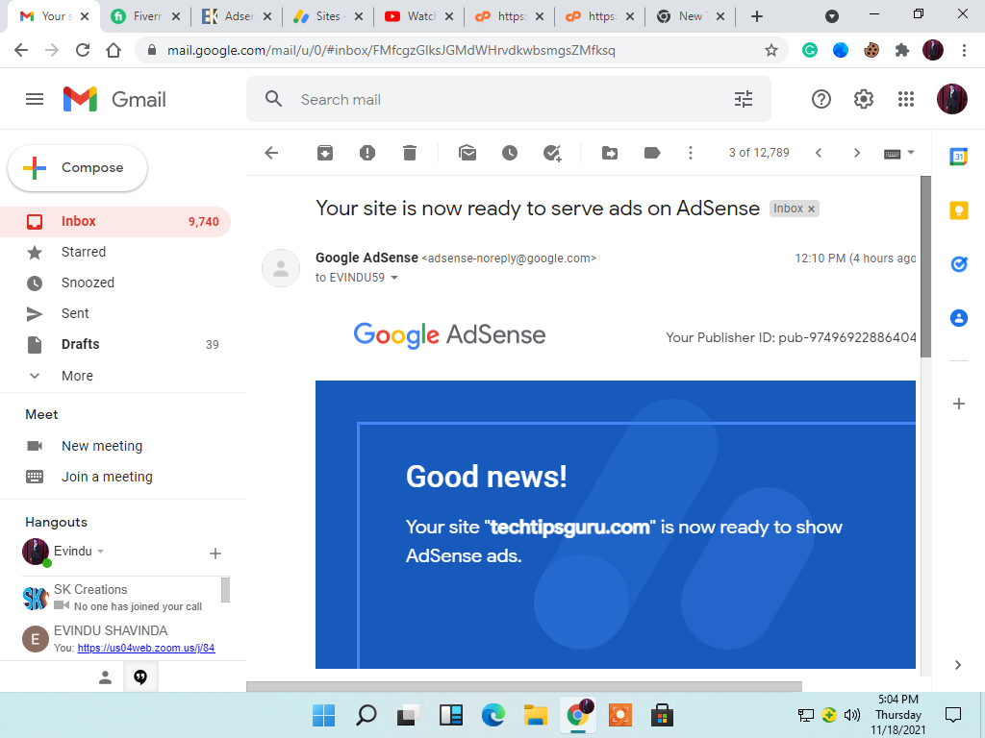Focus the Search mail field
This screenshot has width=985, height=738.
tap(509, 99)
